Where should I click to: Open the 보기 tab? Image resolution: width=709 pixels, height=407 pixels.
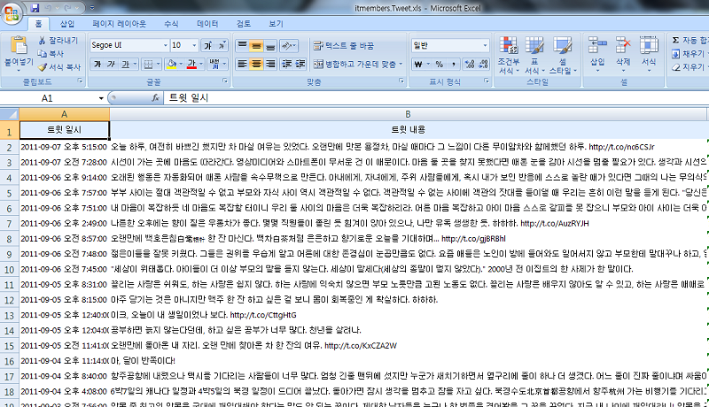276,24
